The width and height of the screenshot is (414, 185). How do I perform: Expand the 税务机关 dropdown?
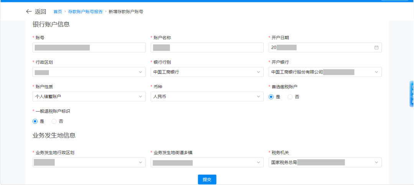click(x=325, y=162)
